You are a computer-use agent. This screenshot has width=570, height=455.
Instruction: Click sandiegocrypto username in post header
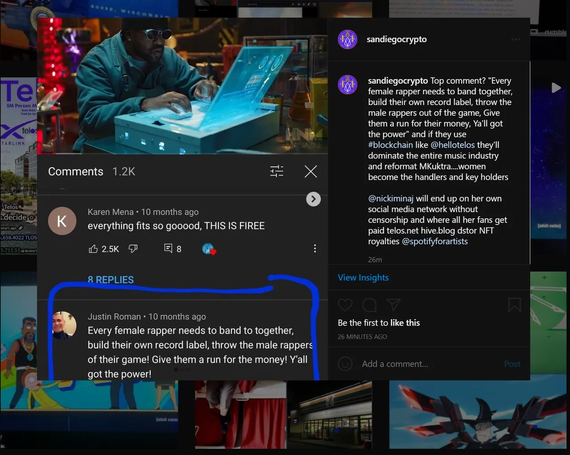pos(396,39)
